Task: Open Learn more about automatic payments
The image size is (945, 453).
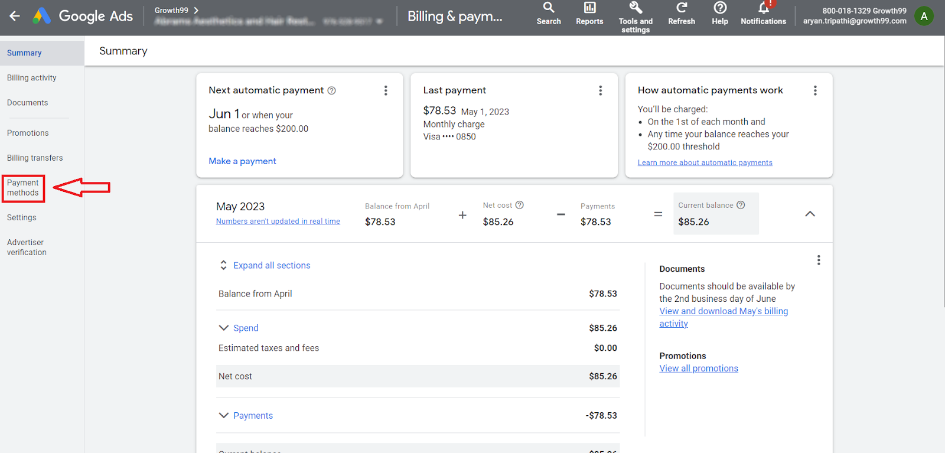Action: coord(705,162)
